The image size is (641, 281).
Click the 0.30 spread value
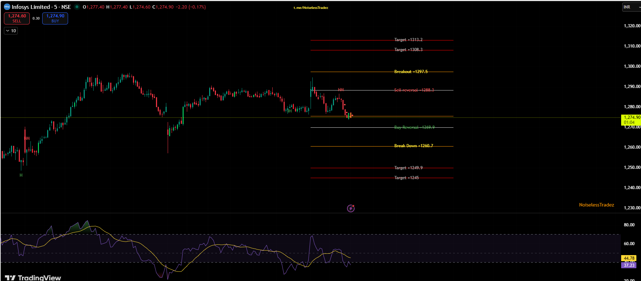[36, 18]
